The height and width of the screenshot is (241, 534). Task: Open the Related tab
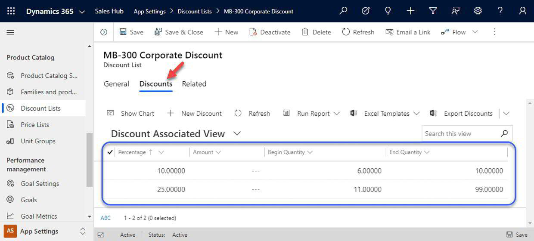194,84
